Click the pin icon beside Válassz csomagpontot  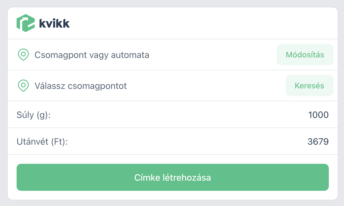coord(23,86)
